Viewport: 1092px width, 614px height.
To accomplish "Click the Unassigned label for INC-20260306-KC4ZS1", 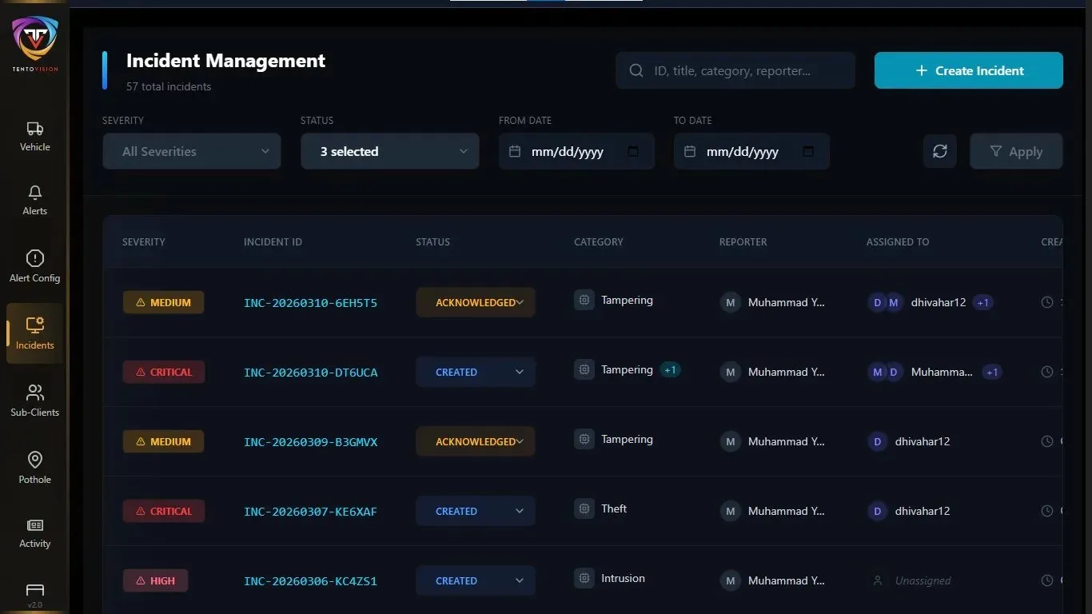I will coord(923,580).
